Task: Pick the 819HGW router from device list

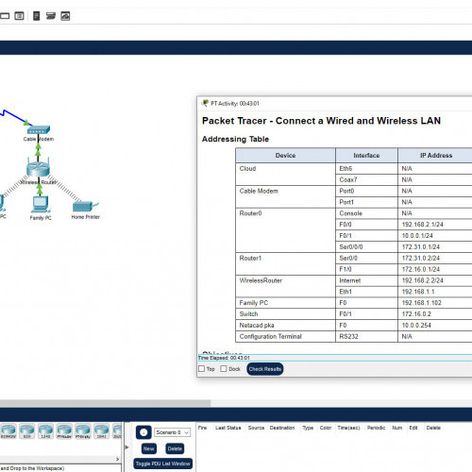Action: click(8, 430)
